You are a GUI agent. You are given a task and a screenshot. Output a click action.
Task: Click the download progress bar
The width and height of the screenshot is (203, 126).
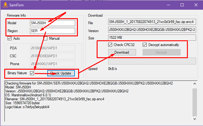tap(152, 61)
